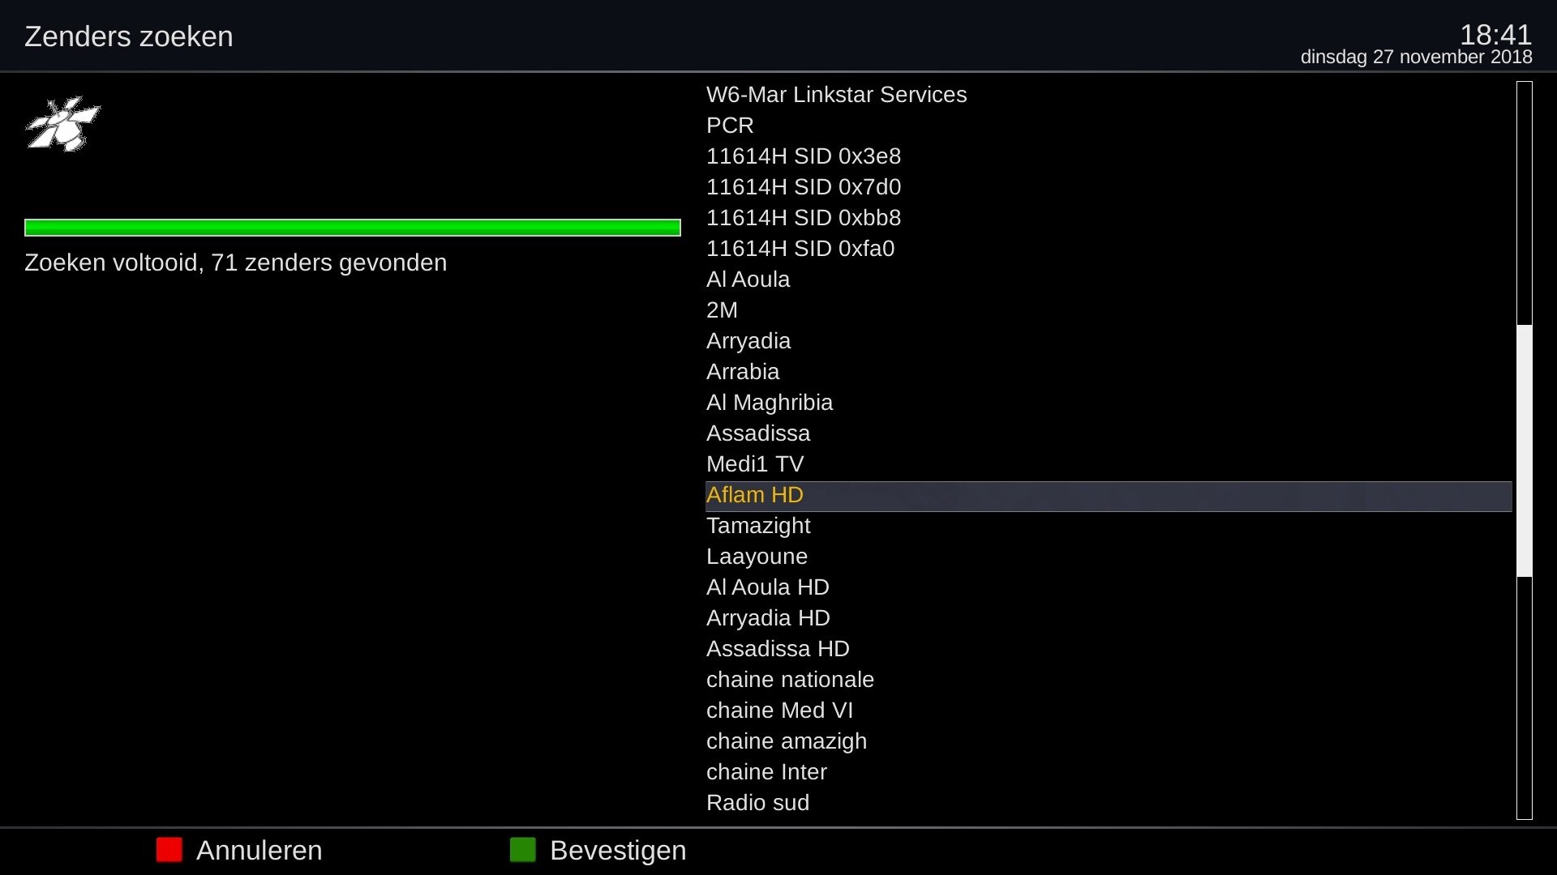Click the Zenders zoeken title text
1557x875 pixels.
(x=128, y=36)
